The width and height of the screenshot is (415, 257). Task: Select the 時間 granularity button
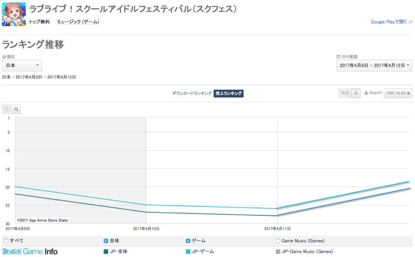(345, 93)
